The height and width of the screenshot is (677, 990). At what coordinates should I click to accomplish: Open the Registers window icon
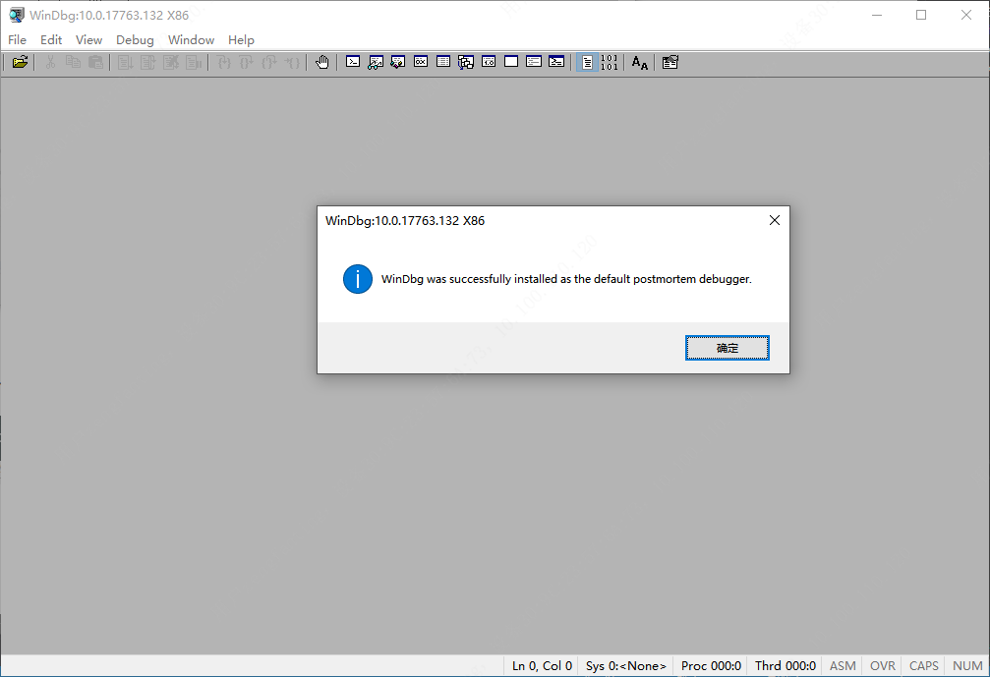point(421,62)
